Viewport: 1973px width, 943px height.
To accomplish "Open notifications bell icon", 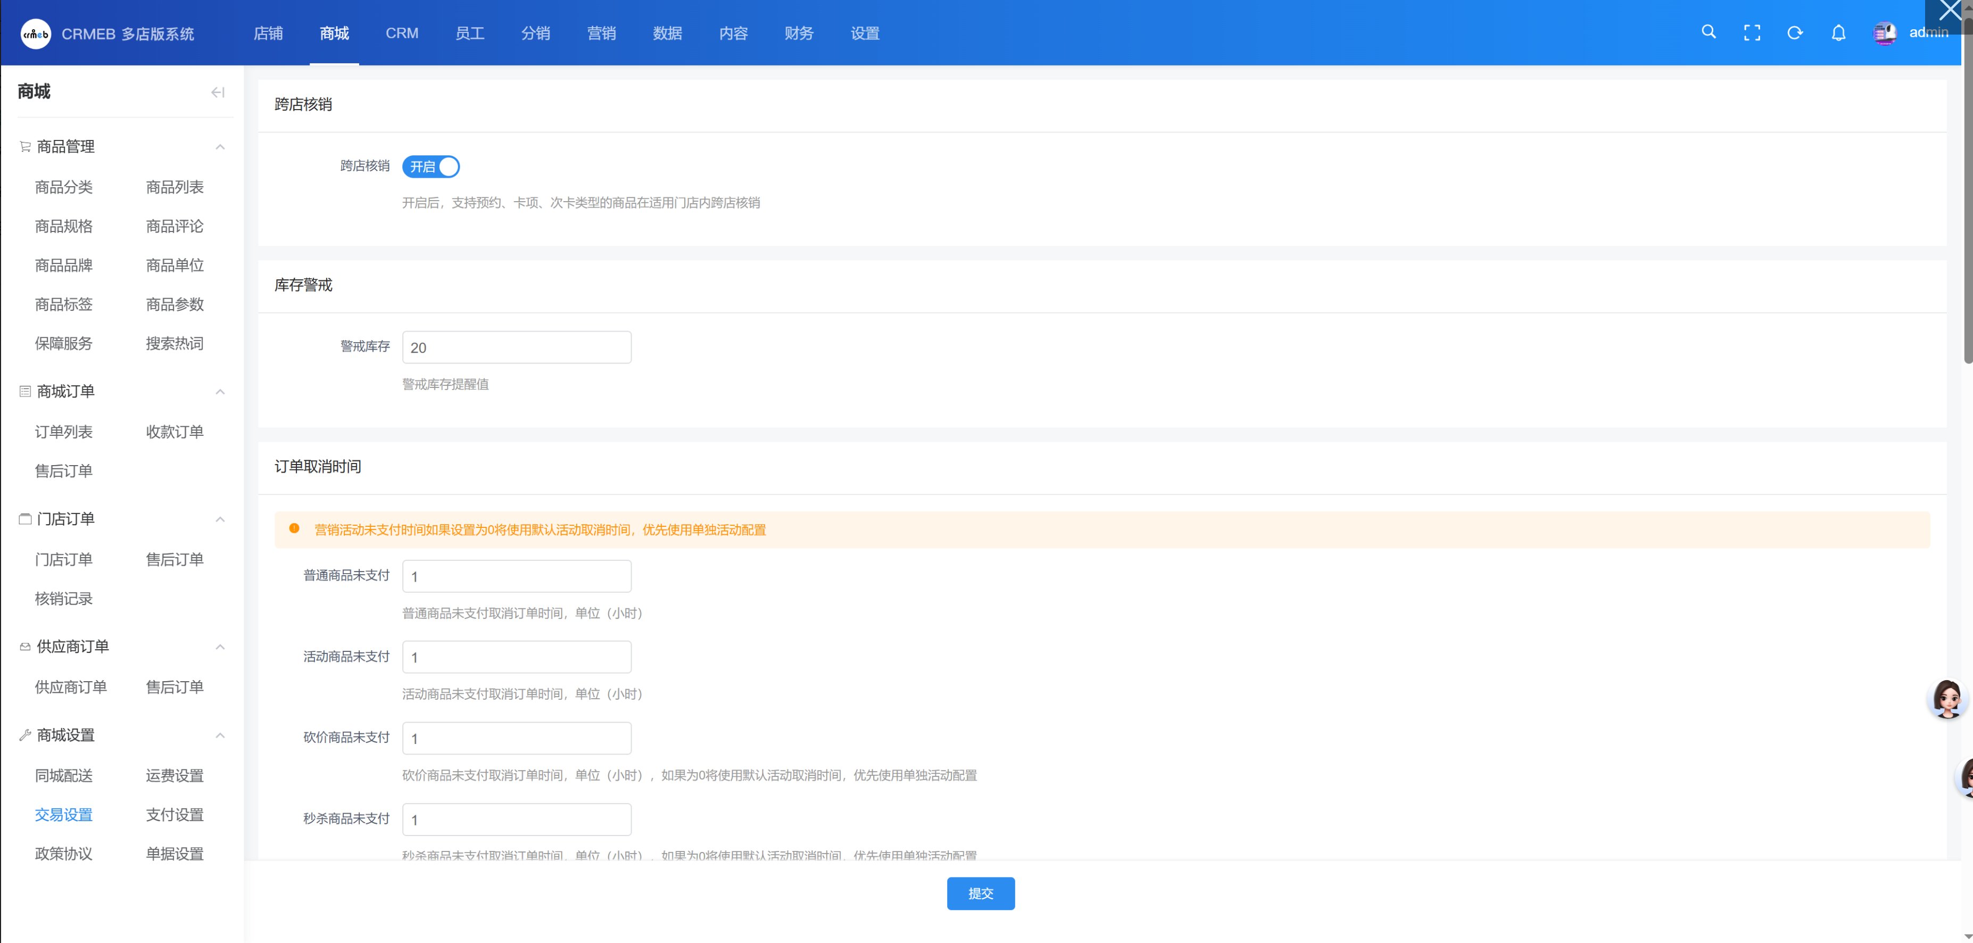I will point(1838,33).
